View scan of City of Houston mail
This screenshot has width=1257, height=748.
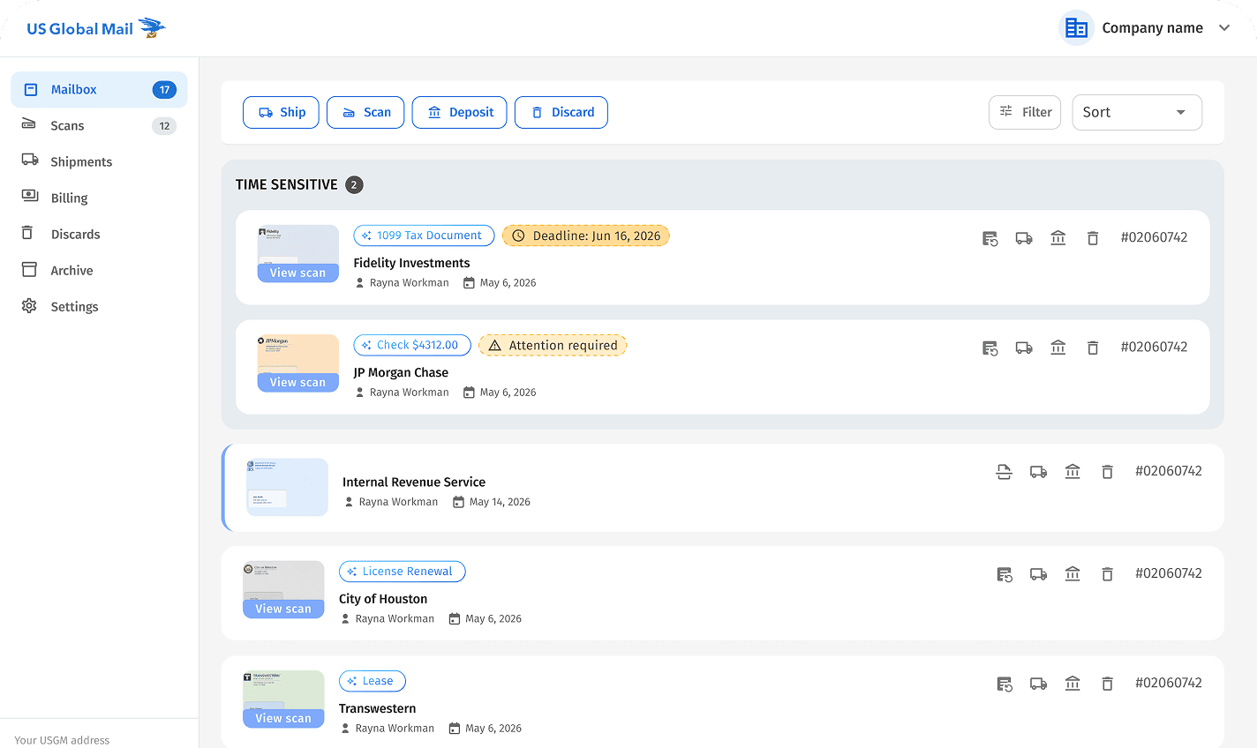283,609
